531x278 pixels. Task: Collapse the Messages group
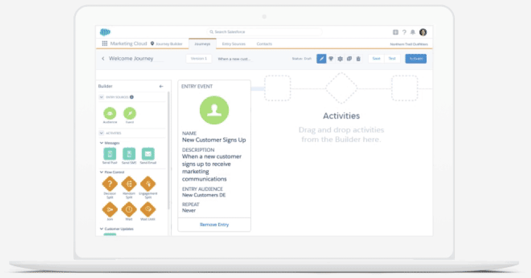pos(101,143)
